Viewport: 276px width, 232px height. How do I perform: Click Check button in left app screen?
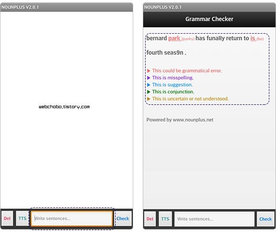click(123, 219)
